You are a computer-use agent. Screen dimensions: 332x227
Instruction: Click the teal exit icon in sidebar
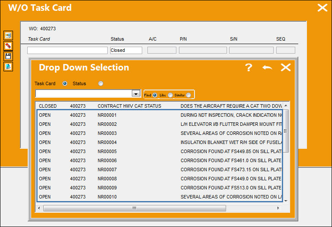(x=8, y=67)
